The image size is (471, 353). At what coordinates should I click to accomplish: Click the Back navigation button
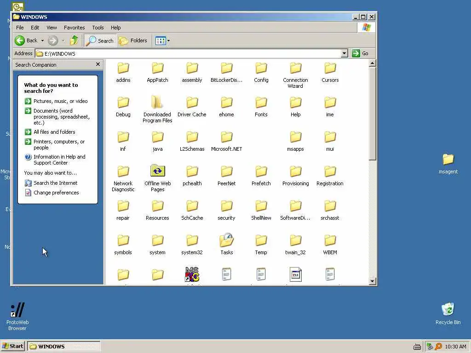(26, 40)
